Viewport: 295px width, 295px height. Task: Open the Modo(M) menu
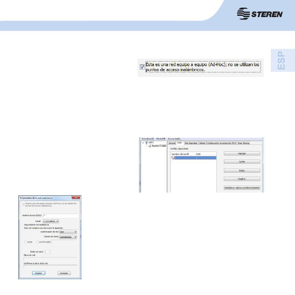(x=161, y=139)
